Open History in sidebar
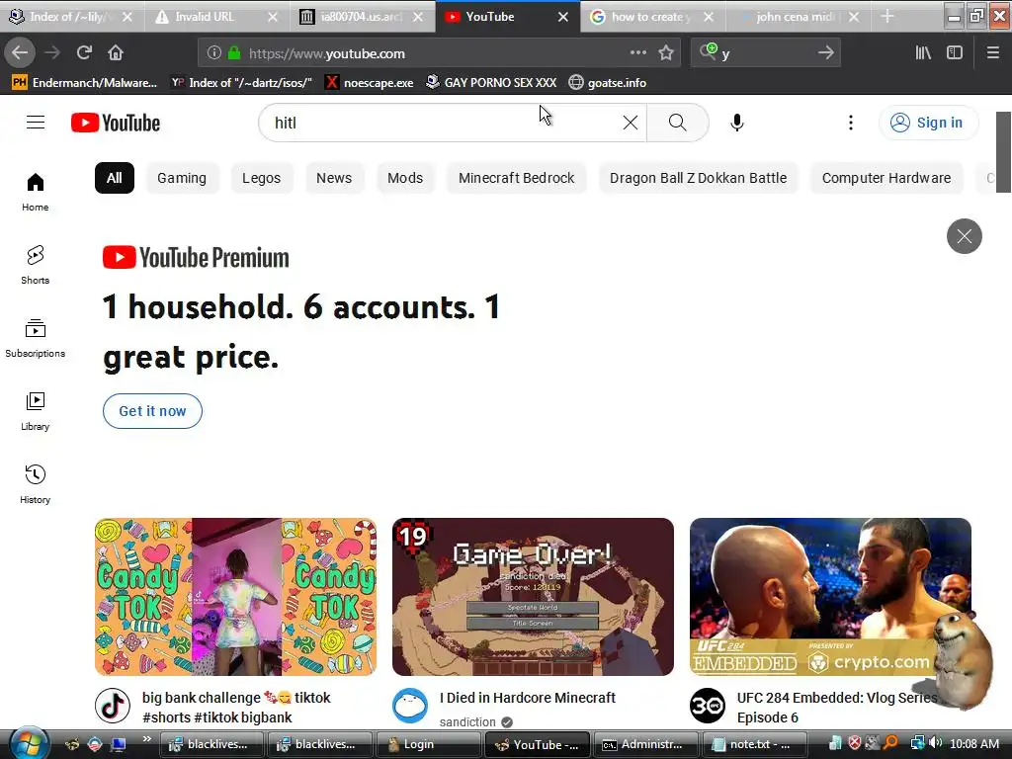1012x759 pixels. tap(36, 484)
